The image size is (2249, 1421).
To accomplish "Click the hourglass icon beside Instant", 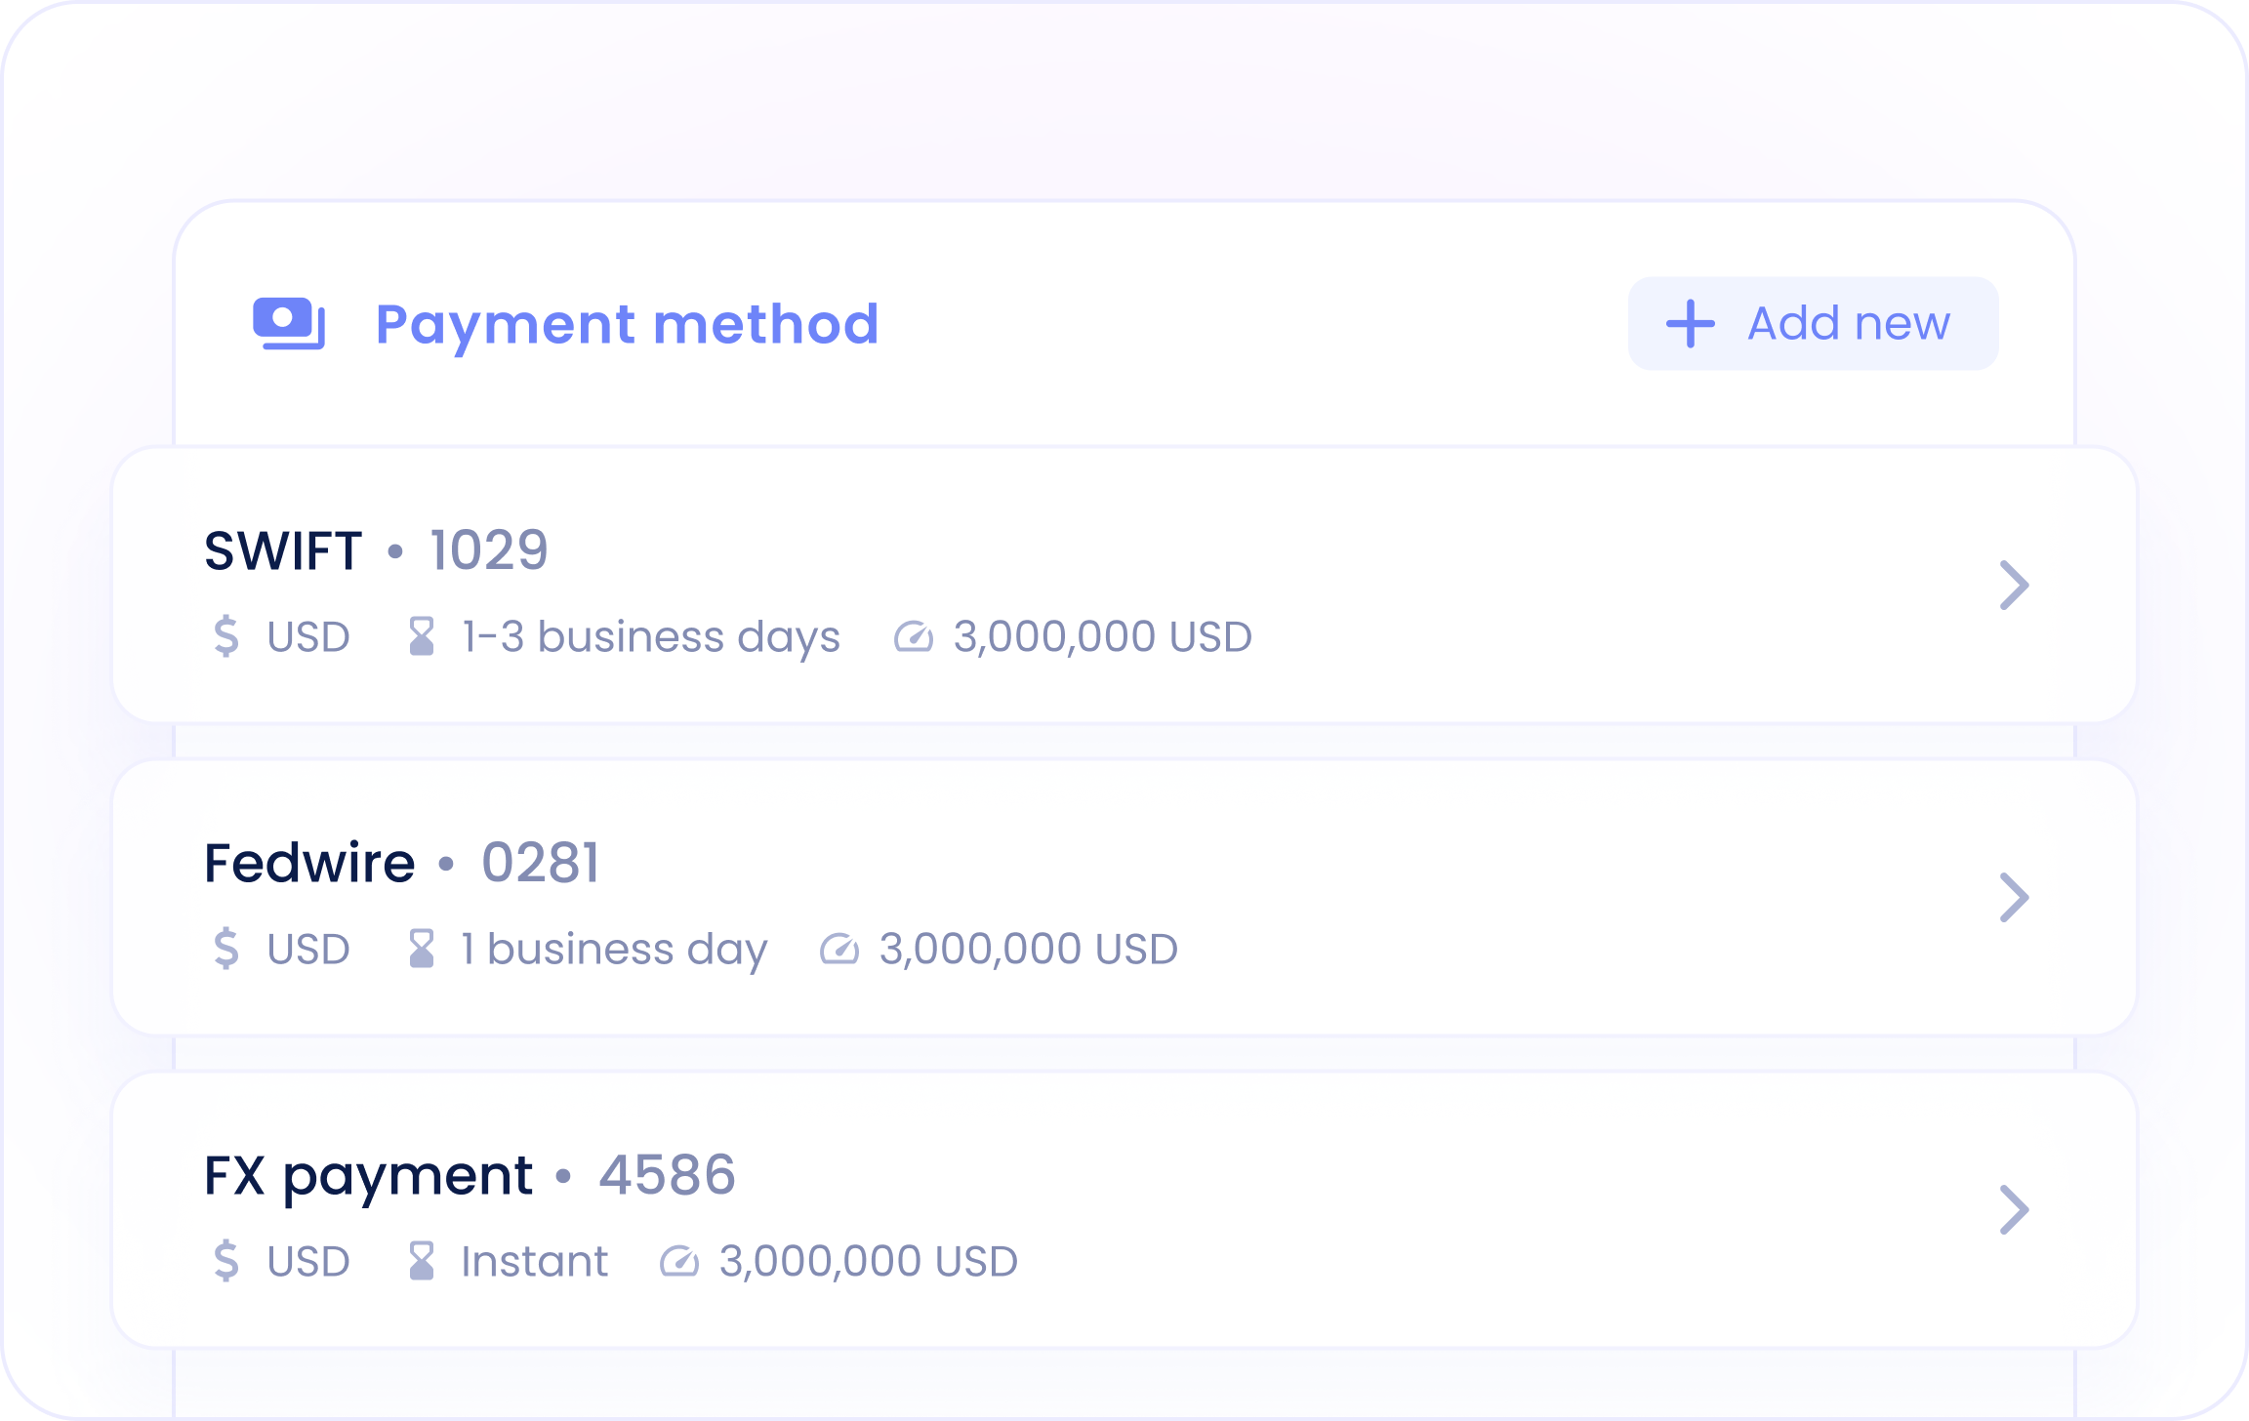I will [x=422, y=1261].
